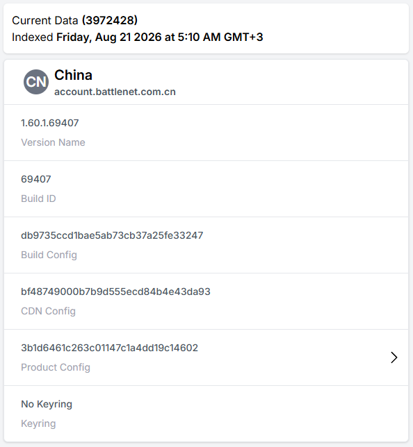Click account.battlenet.com.cn domain text
The image size is (413, 447).
115,92
